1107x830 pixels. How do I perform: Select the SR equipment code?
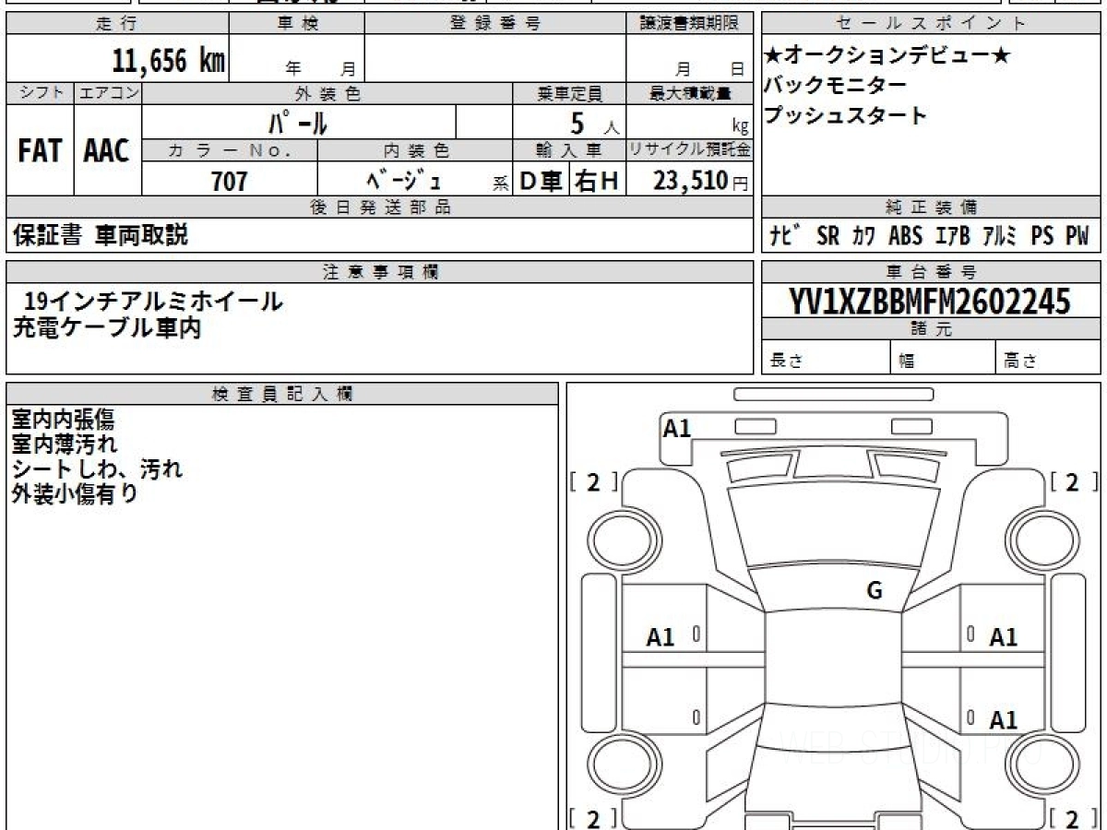click(827, 236)
